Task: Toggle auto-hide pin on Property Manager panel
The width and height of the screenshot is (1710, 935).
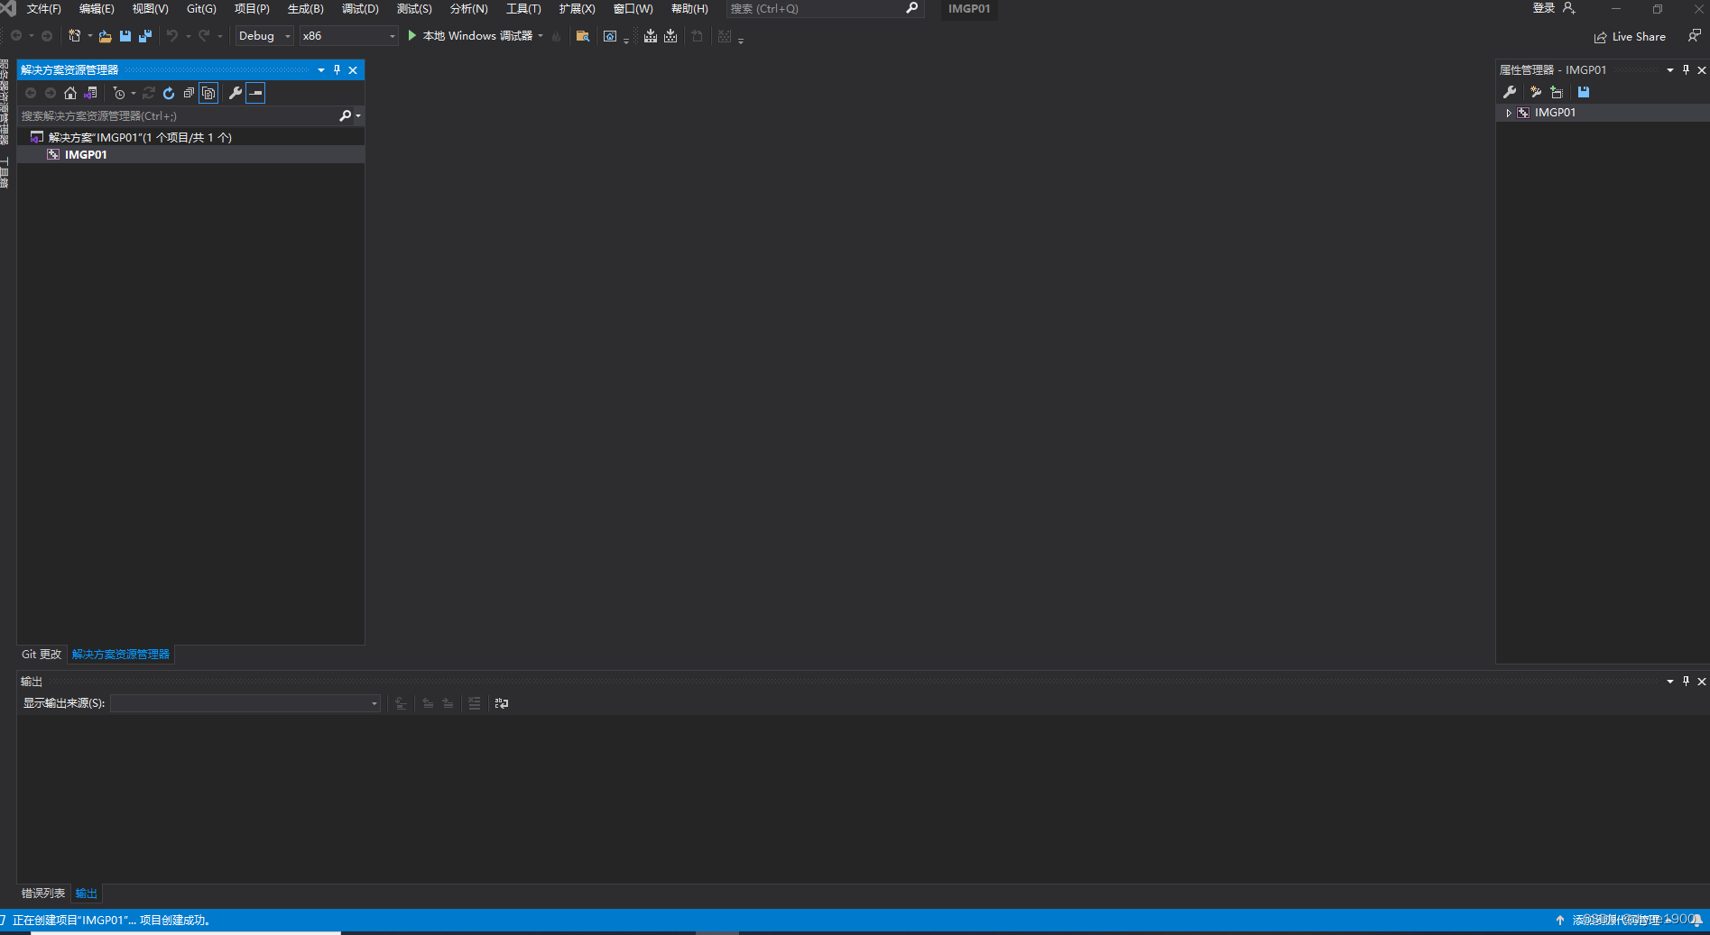Action: coord(1686,69)
